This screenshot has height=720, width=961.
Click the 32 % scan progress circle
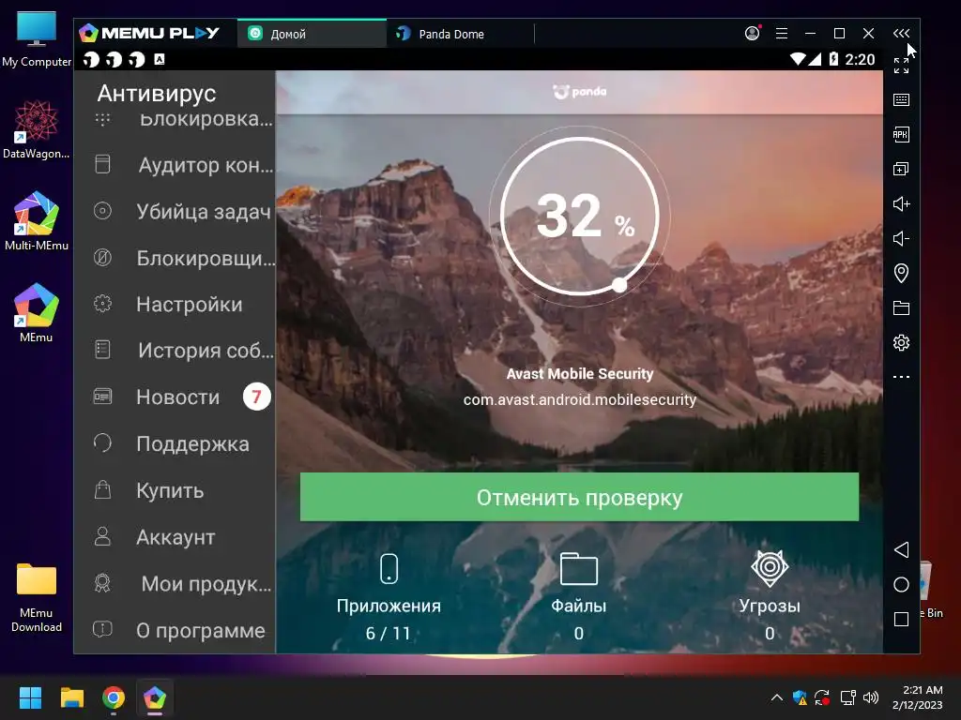tap(579, 217)
